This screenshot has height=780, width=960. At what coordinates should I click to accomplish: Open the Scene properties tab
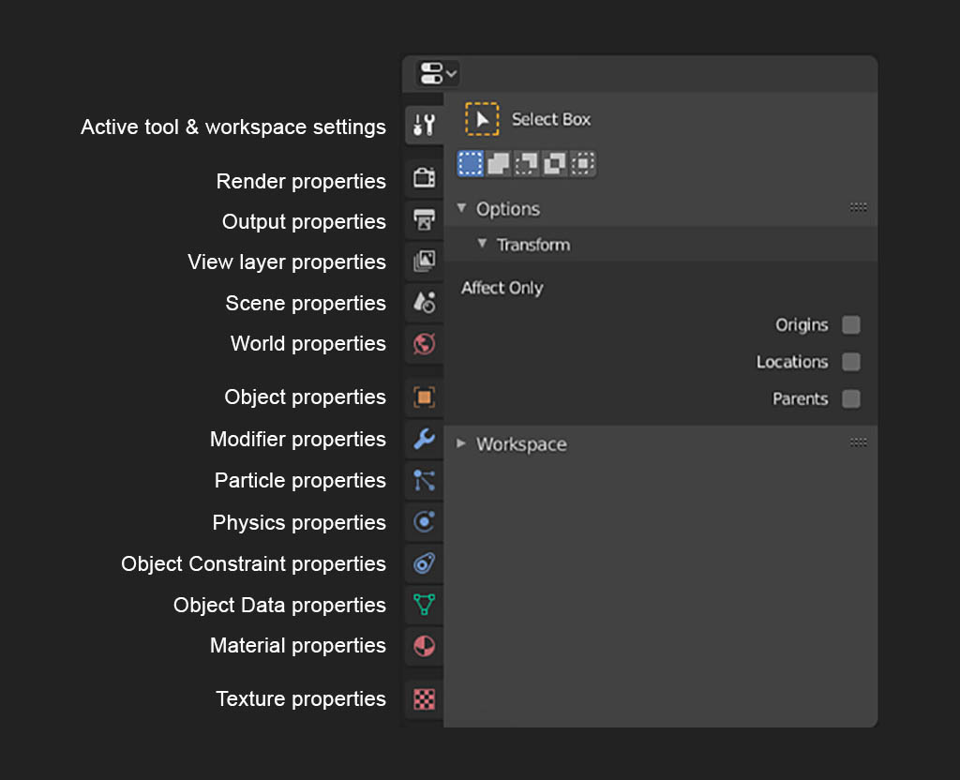coord(423,302)
